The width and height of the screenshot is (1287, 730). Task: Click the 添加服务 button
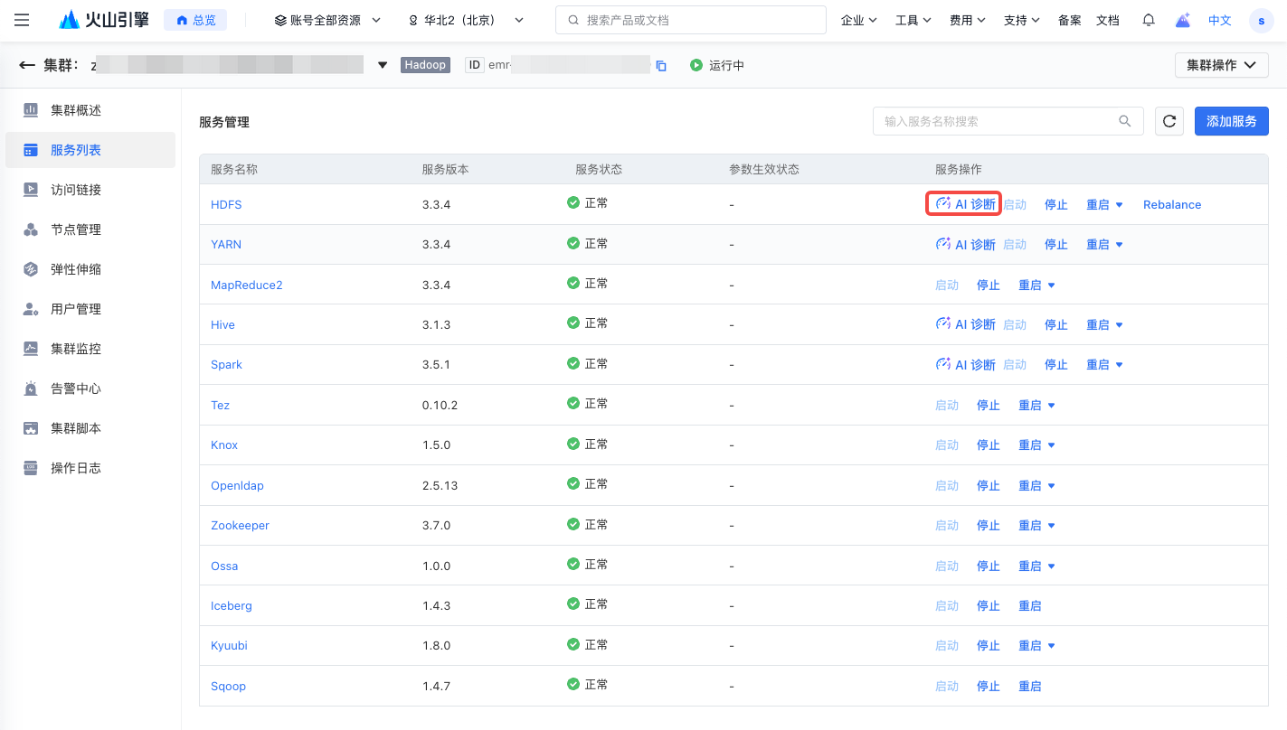1231,121
